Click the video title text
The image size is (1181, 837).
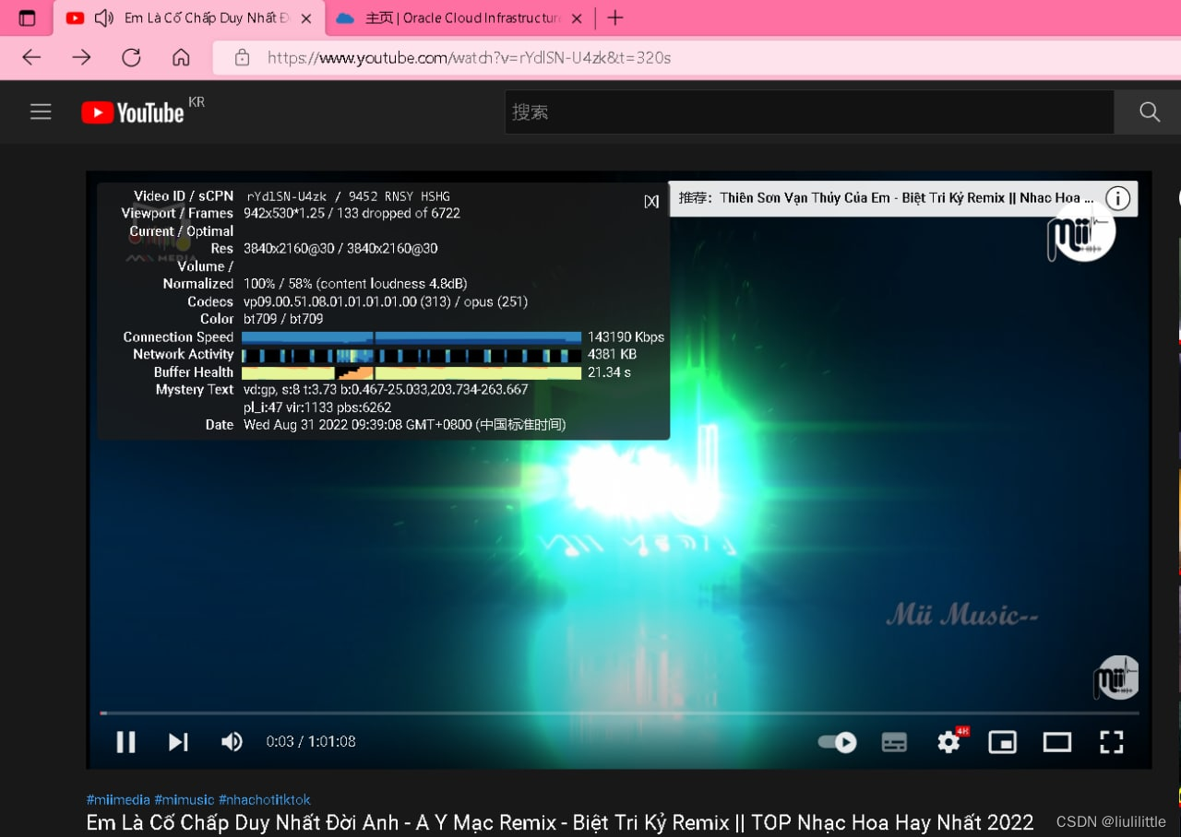pyautogui.click(x=560, y=822)
